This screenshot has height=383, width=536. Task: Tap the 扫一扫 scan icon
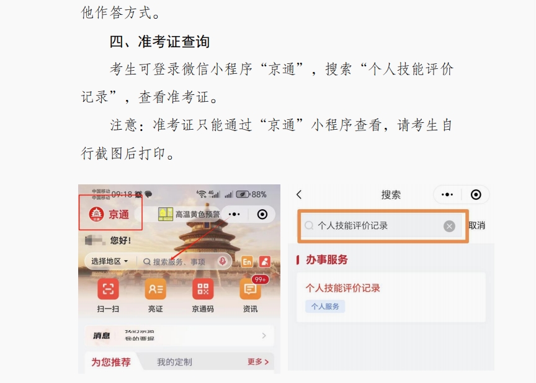coord(108,289)
